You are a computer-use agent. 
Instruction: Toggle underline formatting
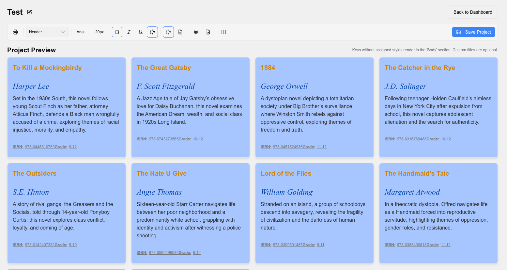point(140,32)
